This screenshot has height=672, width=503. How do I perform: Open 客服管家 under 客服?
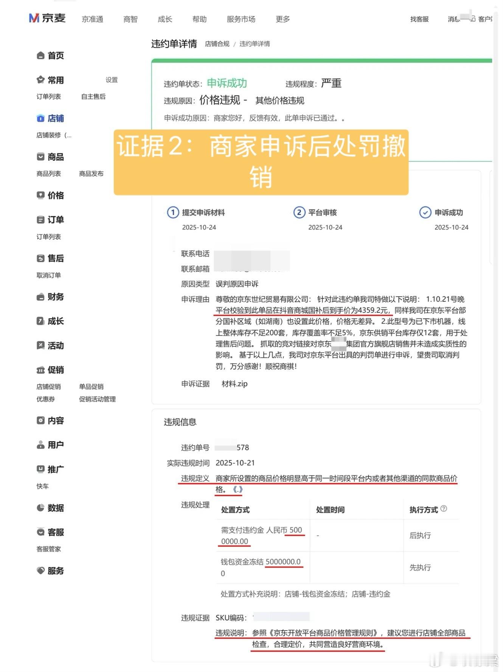click(48, 549)
